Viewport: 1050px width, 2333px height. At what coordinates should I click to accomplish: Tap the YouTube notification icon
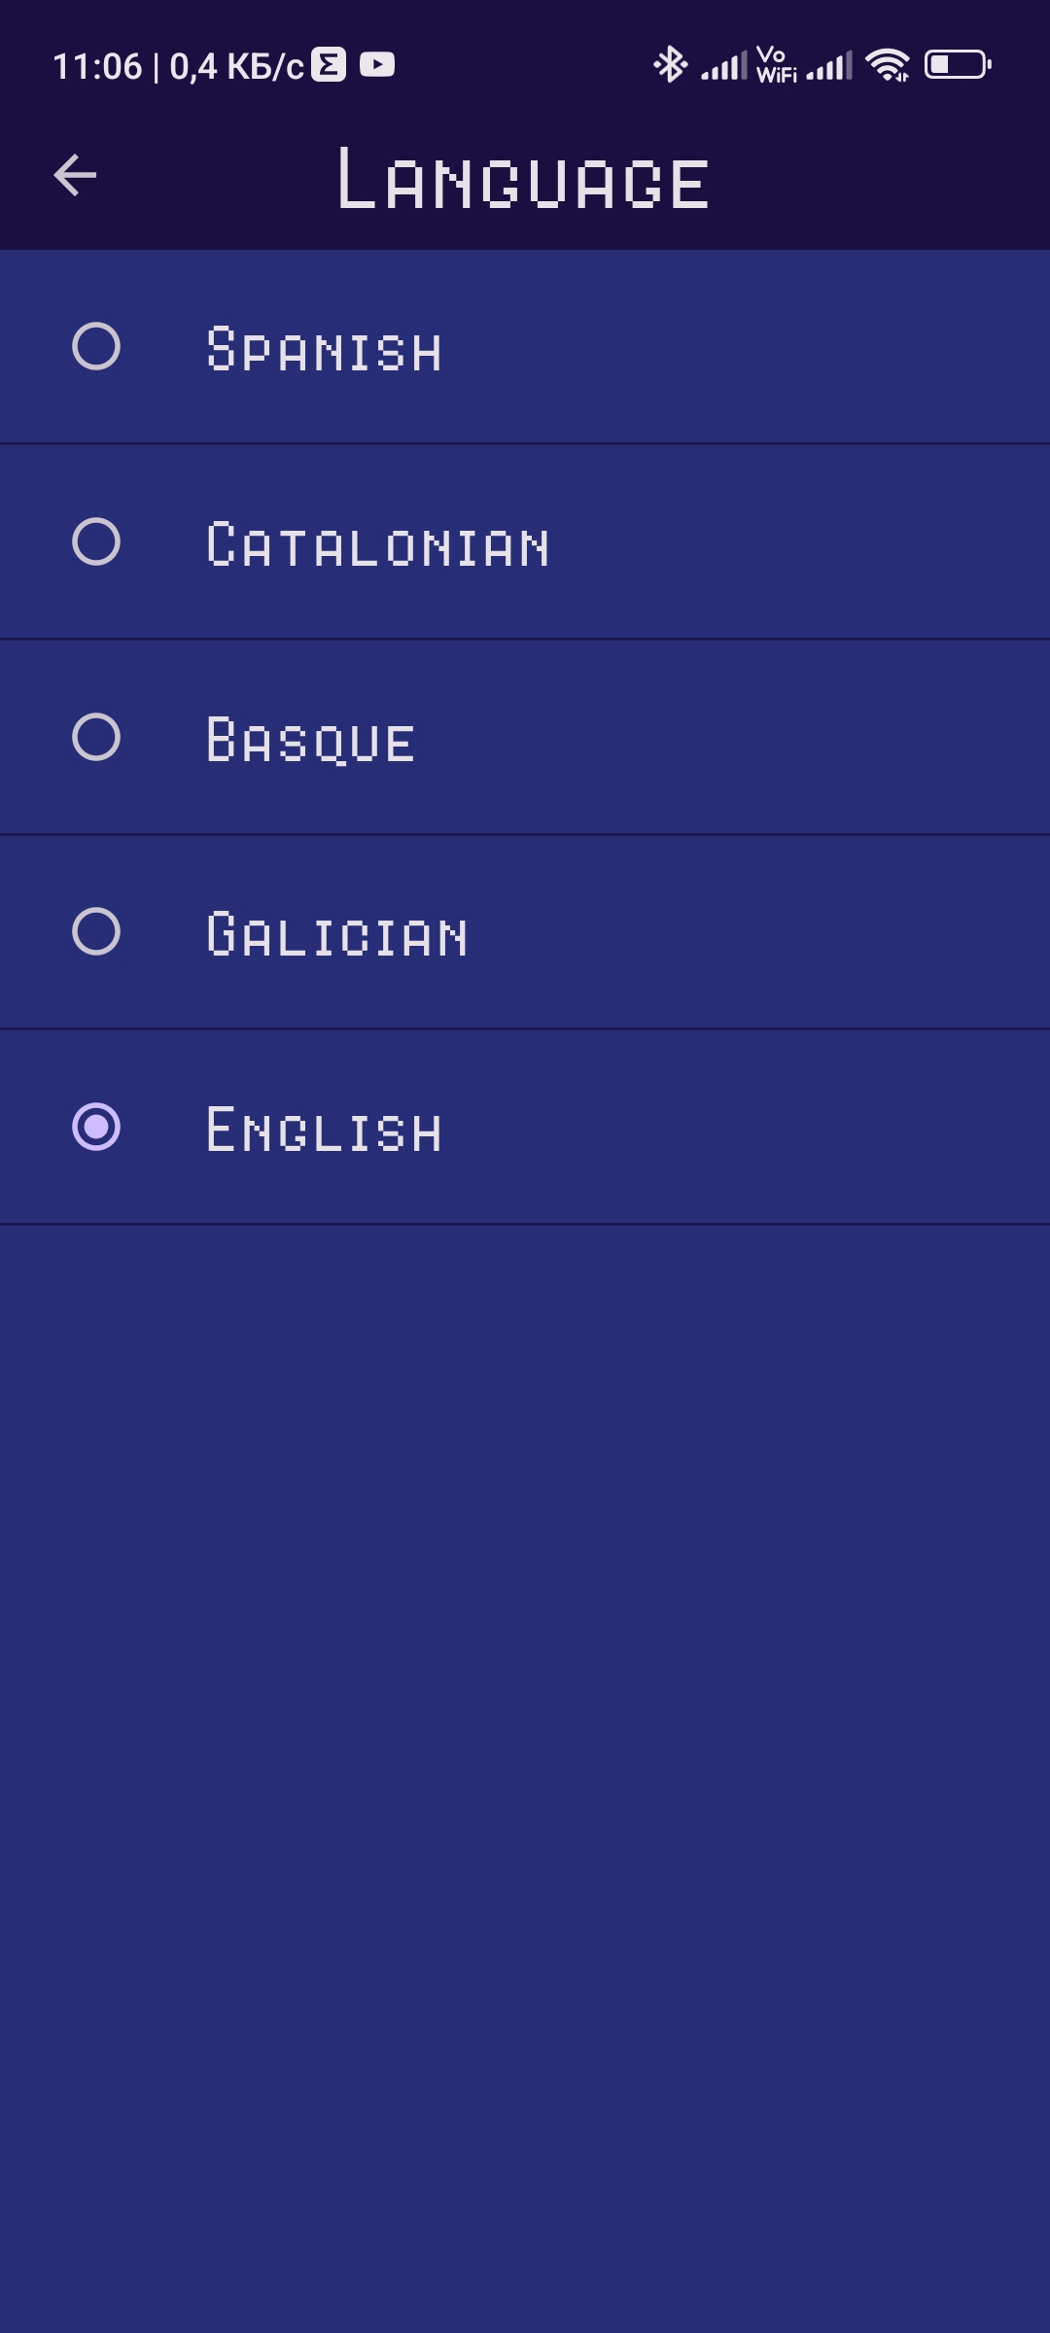pyautogui.click(x=377, y=65)
